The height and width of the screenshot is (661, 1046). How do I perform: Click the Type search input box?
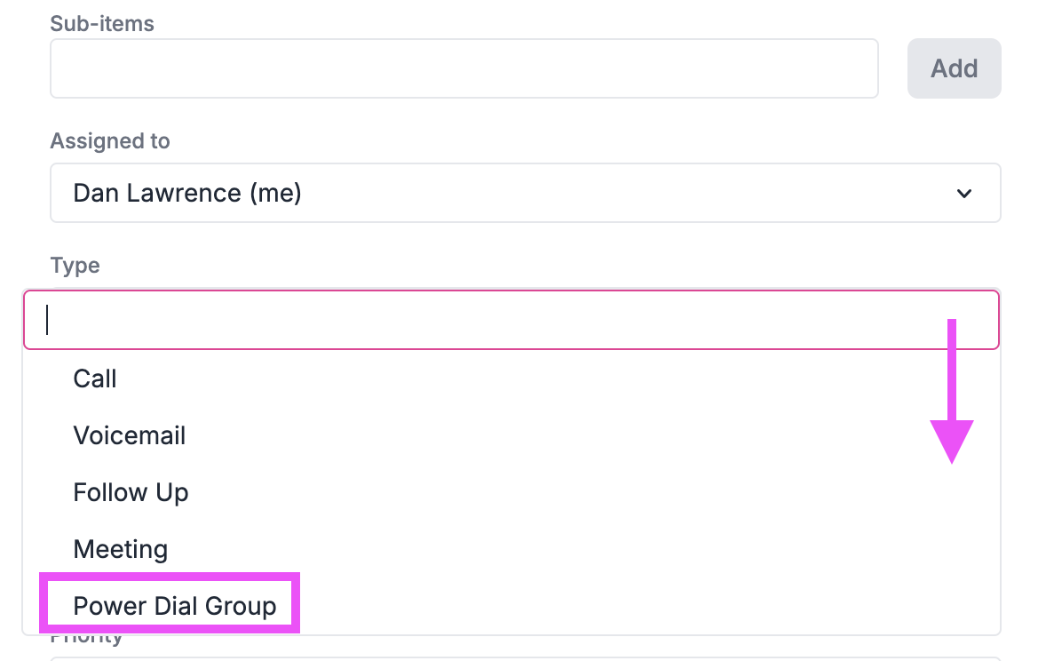click(511, 320)
